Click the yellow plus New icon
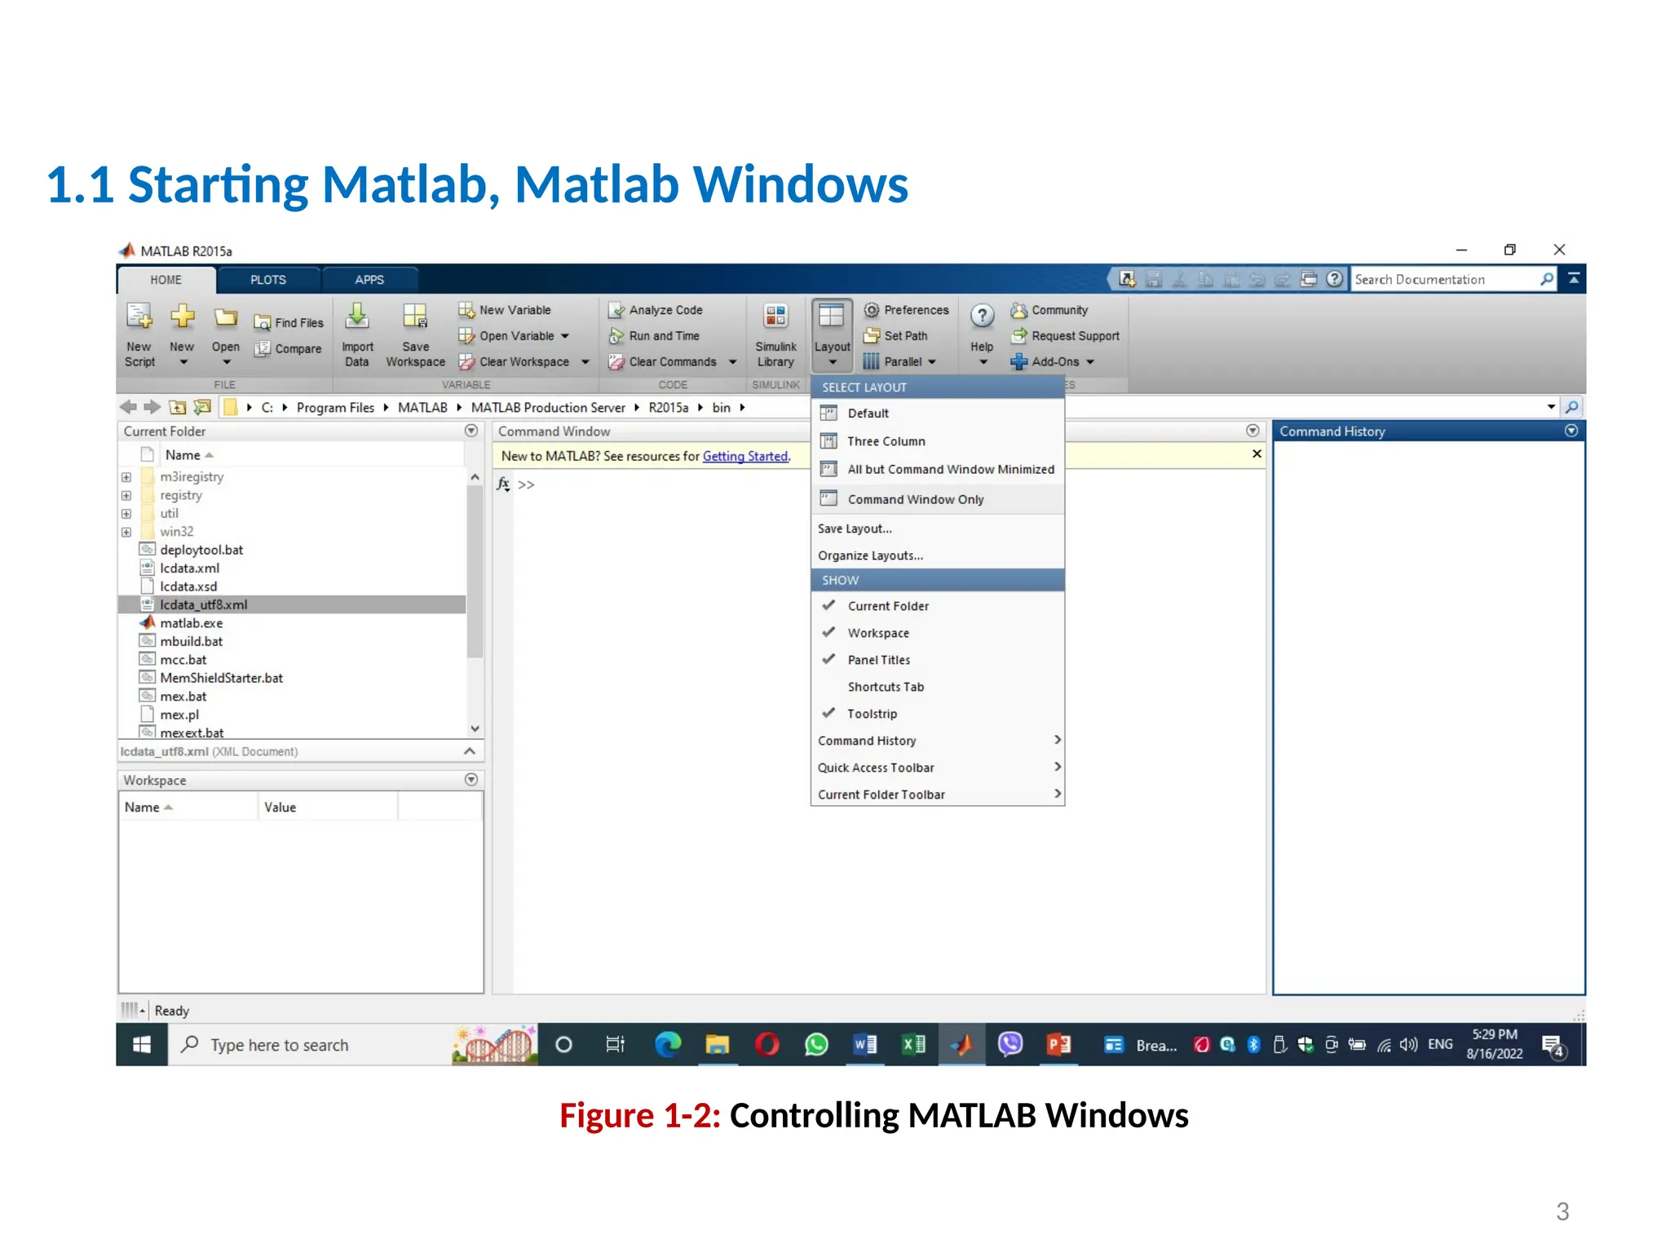 182,316
